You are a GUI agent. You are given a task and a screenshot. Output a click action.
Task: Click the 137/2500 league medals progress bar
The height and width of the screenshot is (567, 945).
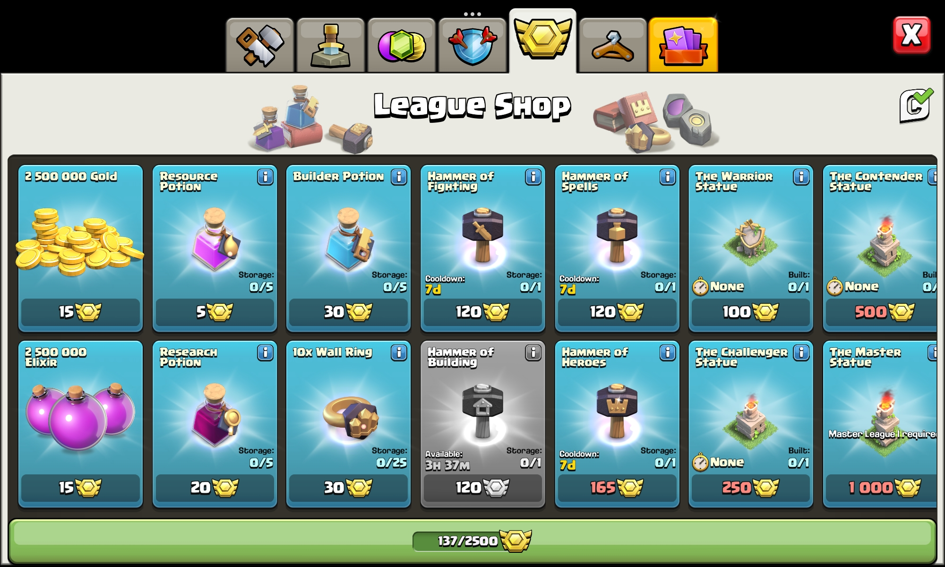[x=472, y=541]
